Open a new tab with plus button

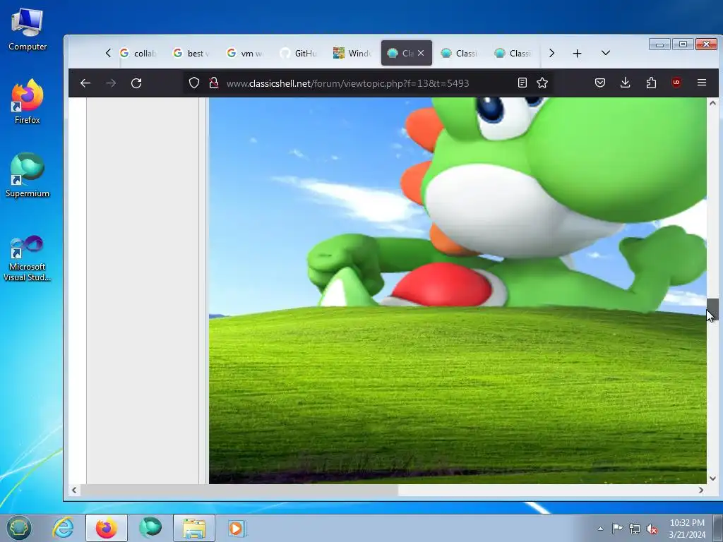(x=577, y=54)
